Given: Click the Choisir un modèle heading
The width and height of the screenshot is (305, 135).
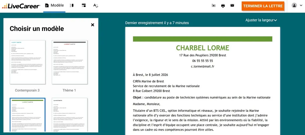Looking at the screenshot, I should coord(37,29).
